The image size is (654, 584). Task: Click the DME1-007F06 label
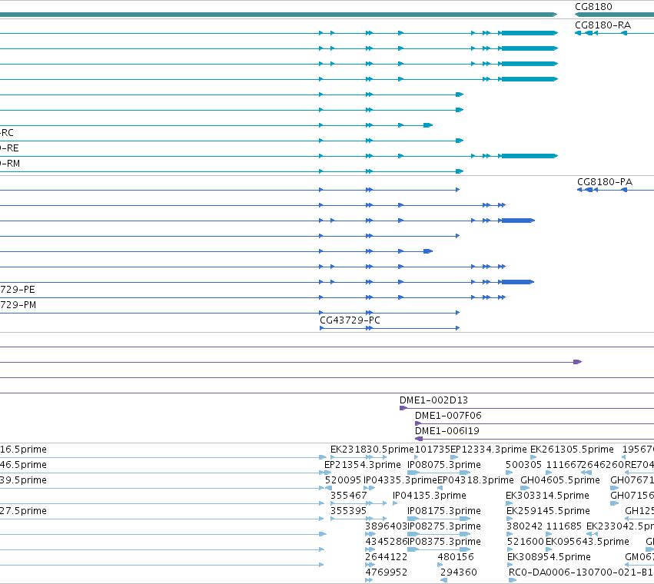pyautogui.click(x=448, y=416)
